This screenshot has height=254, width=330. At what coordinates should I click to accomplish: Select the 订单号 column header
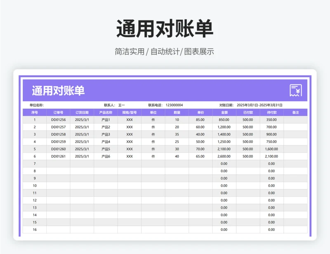58,113
